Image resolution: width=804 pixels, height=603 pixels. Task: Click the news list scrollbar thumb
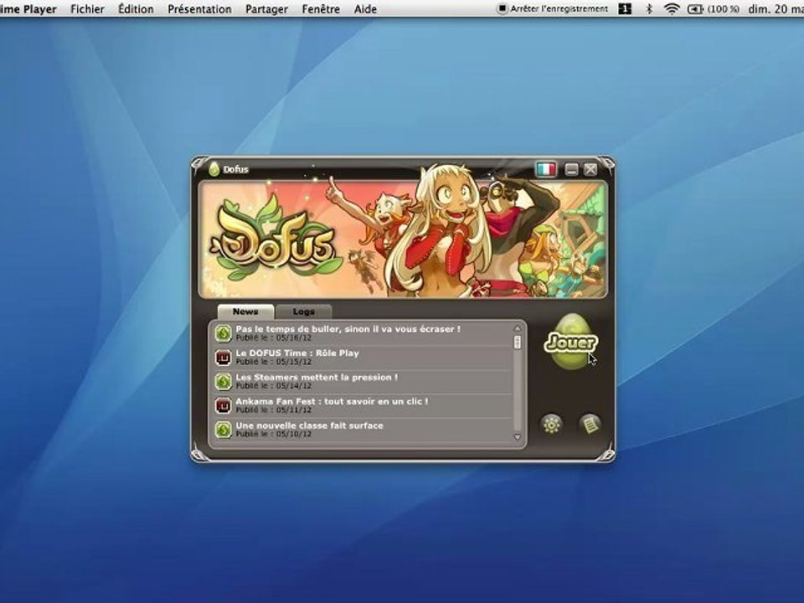coord(518,342)
